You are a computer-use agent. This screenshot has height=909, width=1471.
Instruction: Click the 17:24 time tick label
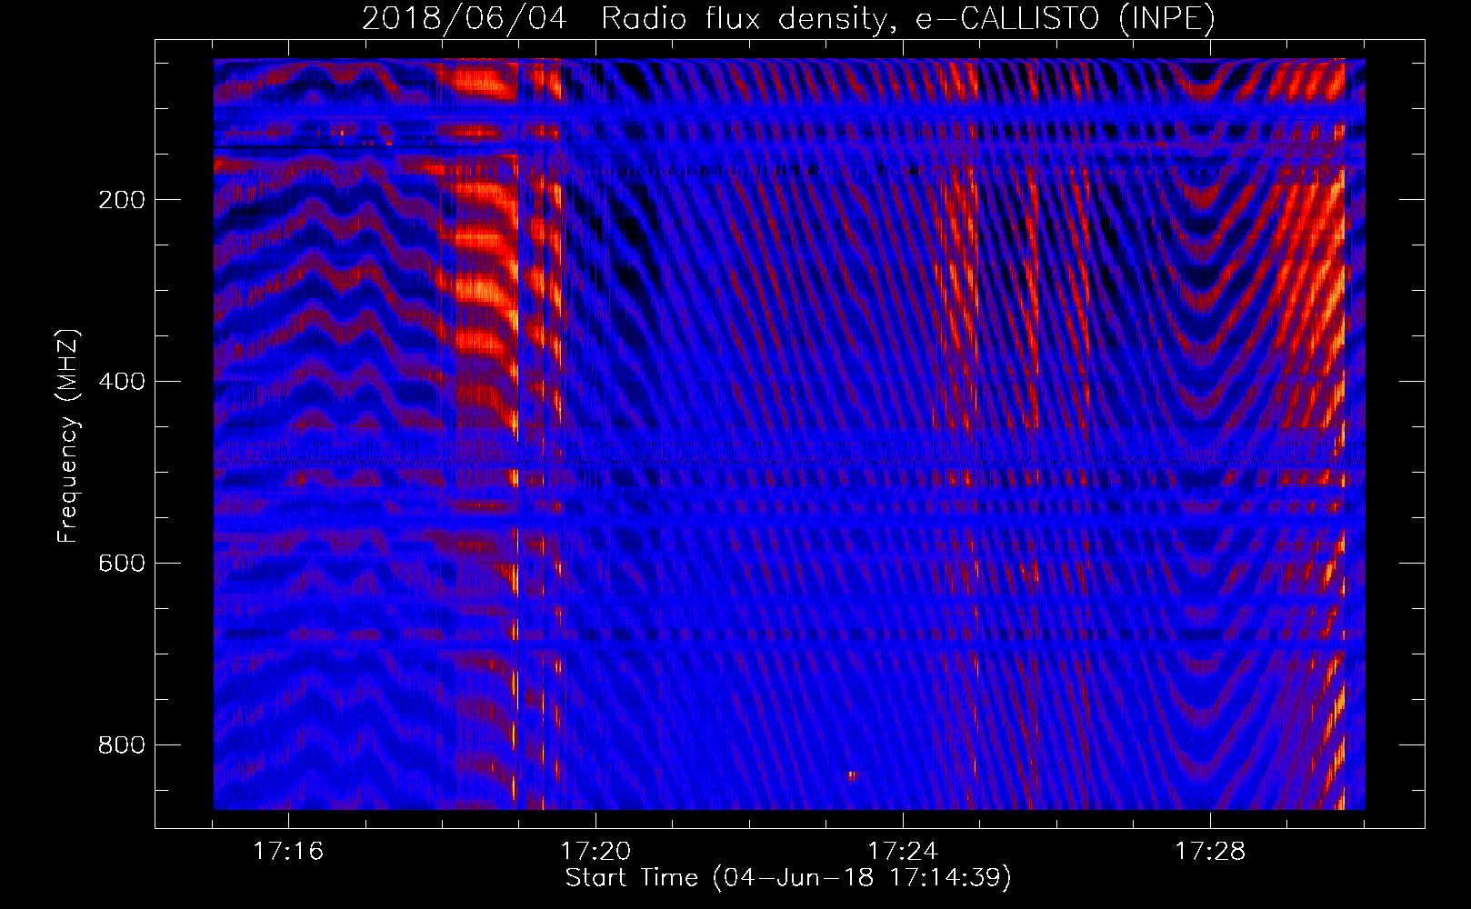click(x=903, y=852)
